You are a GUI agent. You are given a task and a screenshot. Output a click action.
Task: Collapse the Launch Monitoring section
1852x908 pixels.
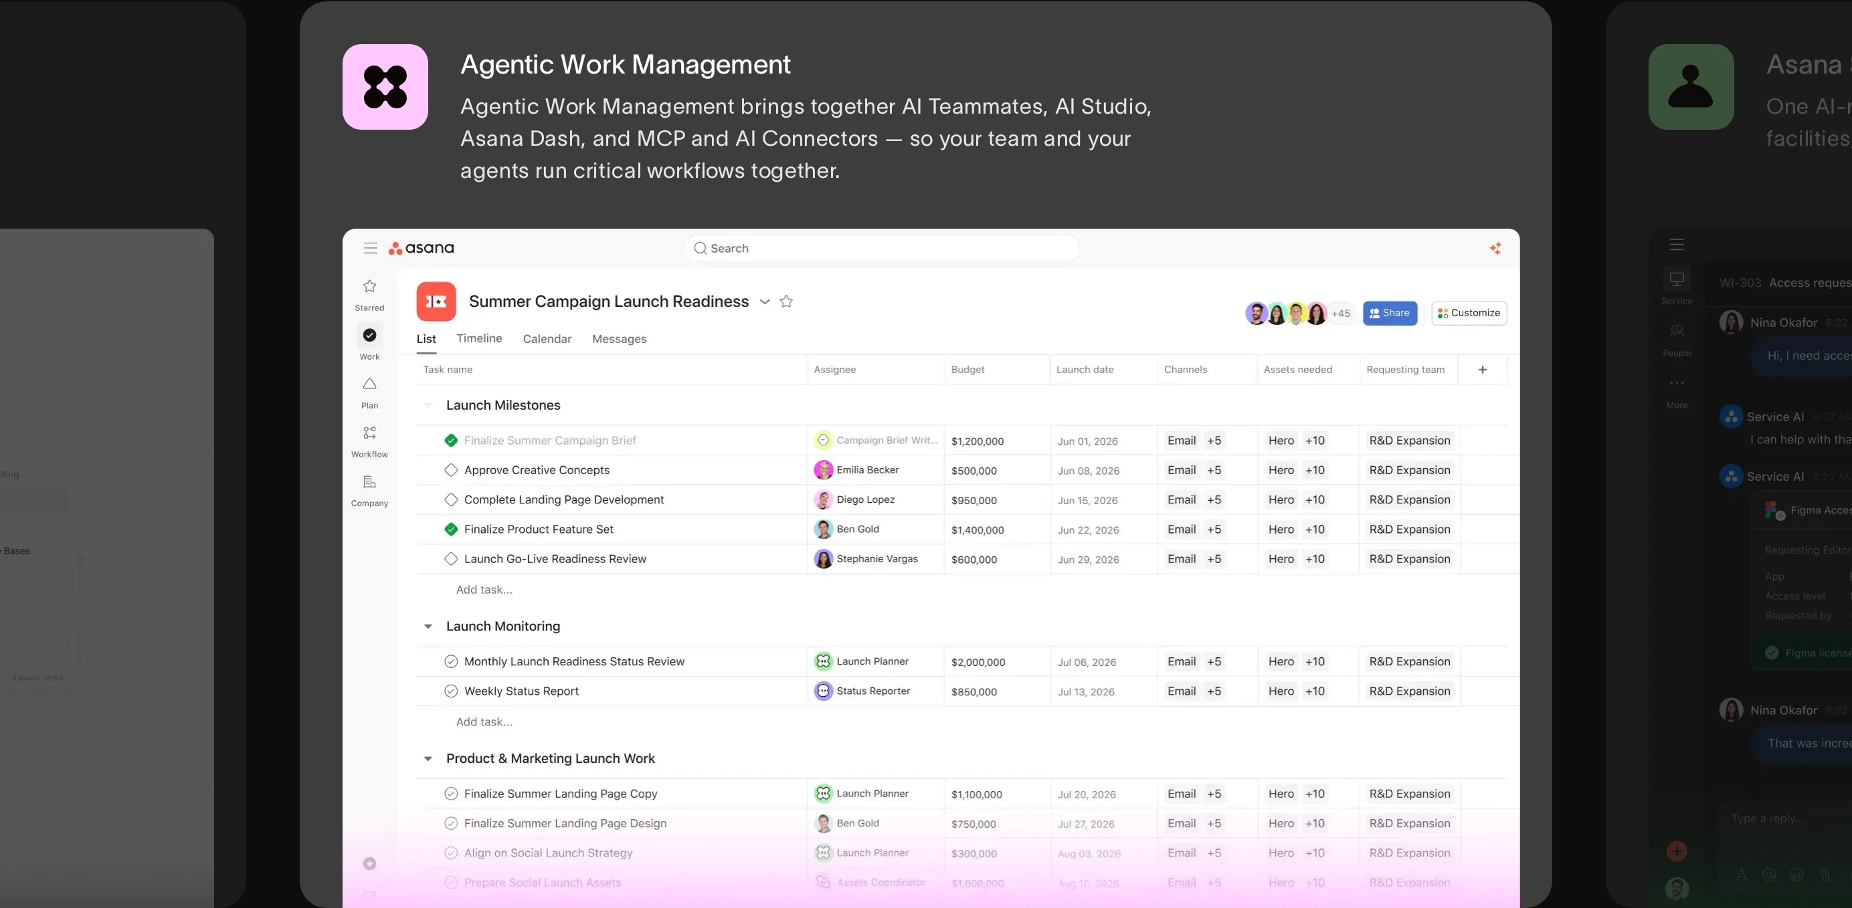(x=428, y=627)
